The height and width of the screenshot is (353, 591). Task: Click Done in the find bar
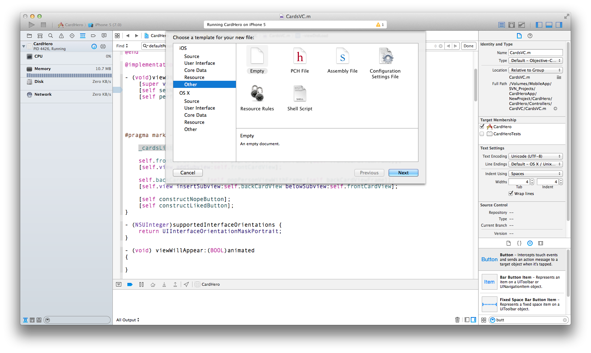pos(469,46)
